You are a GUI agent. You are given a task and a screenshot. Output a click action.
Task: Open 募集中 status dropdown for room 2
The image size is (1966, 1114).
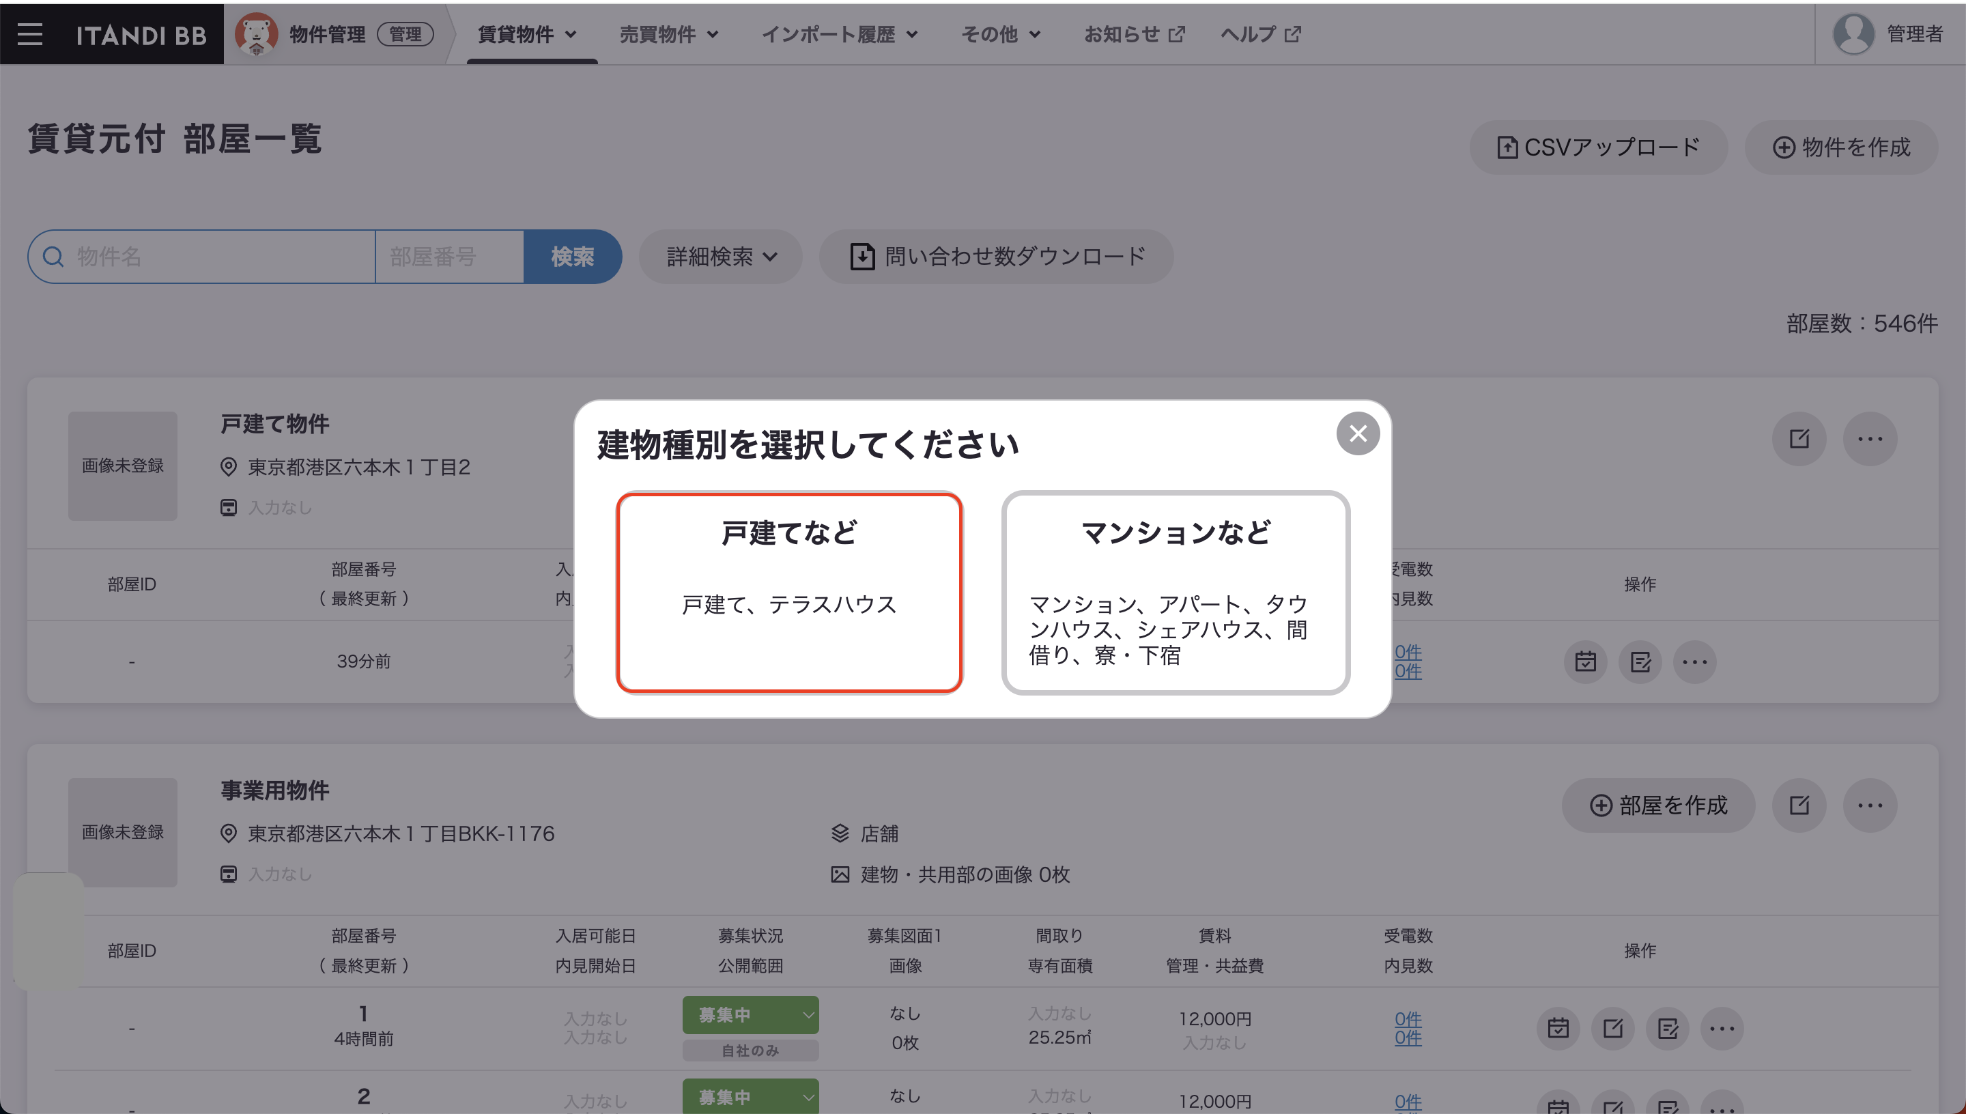click(750, 1097)
